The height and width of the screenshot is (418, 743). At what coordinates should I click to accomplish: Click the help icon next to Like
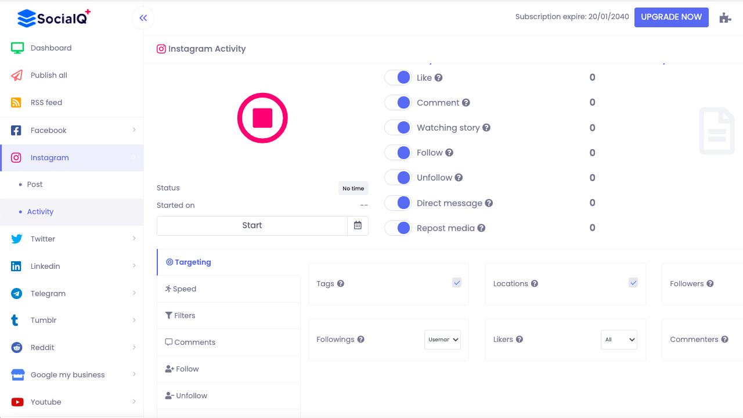(x=439, y=78)
